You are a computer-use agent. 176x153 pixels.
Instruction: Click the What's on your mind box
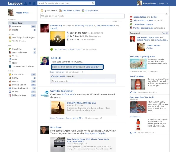(x=82, y=16)
